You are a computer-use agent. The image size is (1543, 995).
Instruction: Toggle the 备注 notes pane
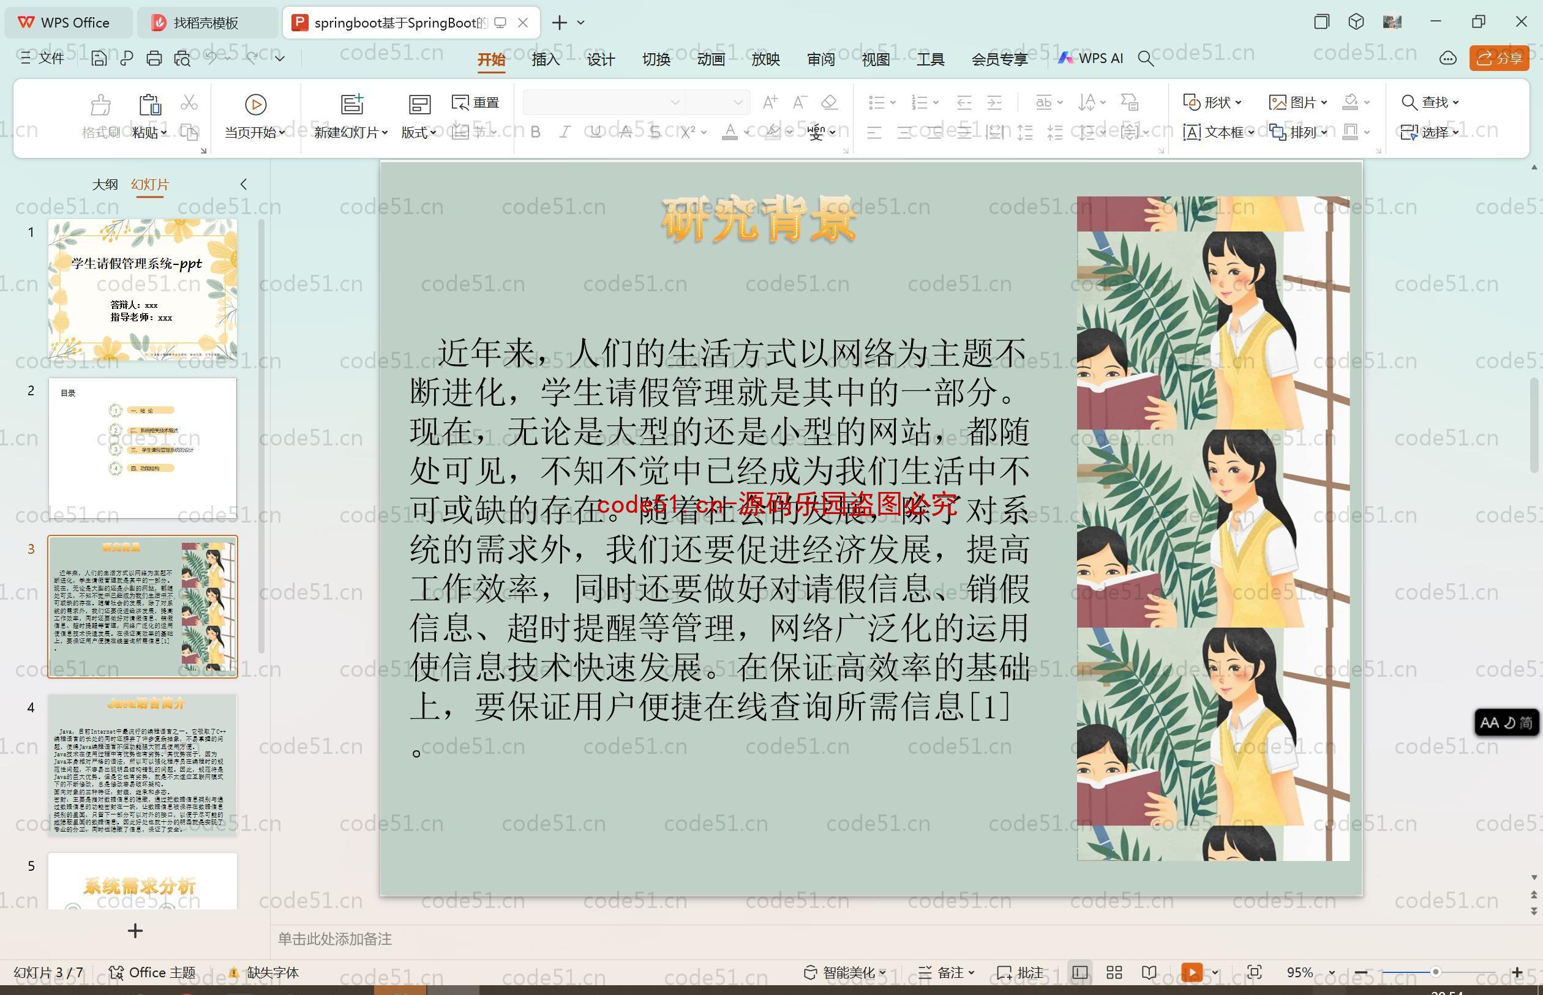coord(946,972)
